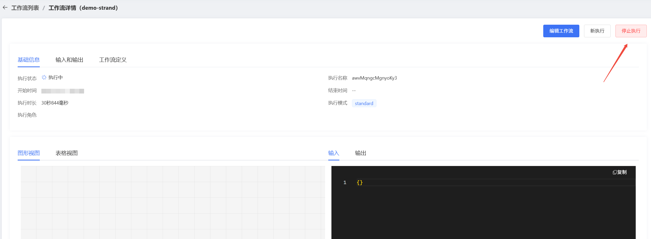
Task: Select the 图形视图 tab
Action: tap(29, 153)
